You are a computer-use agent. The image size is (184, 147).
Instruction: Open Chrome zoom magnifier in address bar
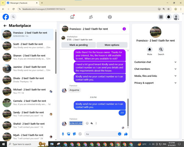tap(164, 9)
